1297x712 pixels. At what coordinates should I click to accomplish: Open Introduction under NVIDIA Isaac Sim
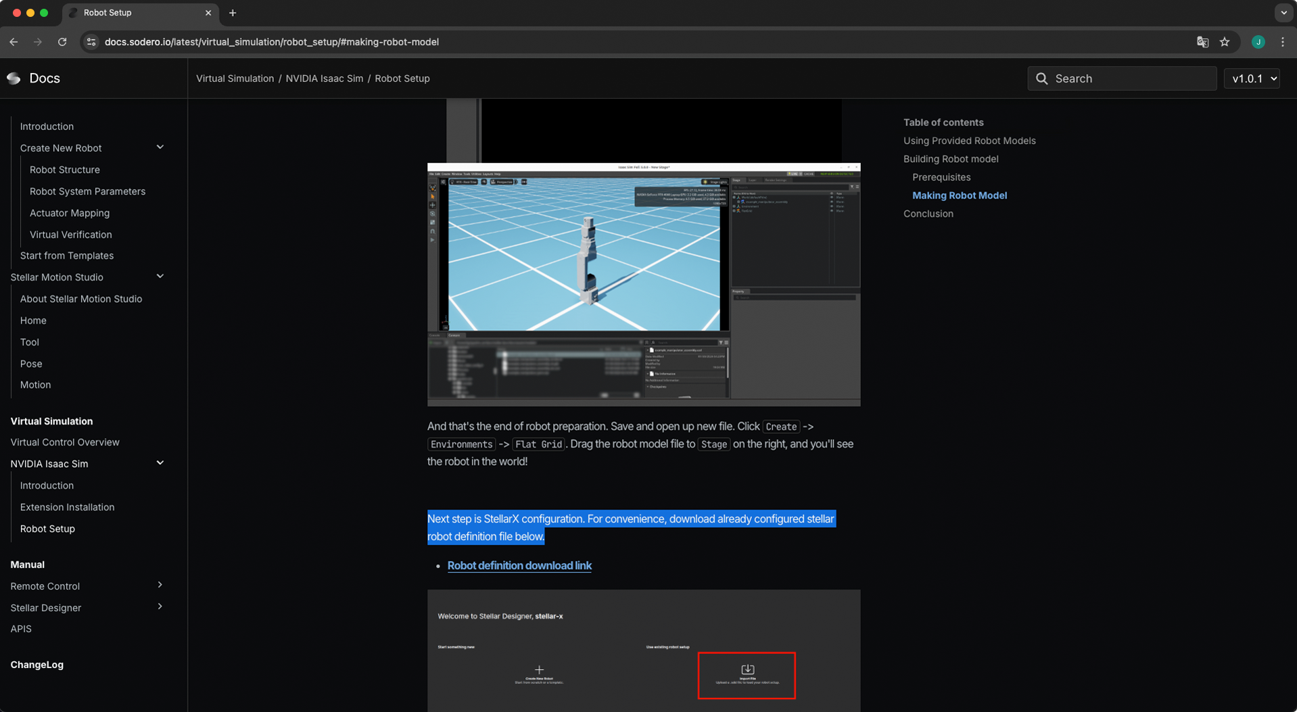[47, 485]
